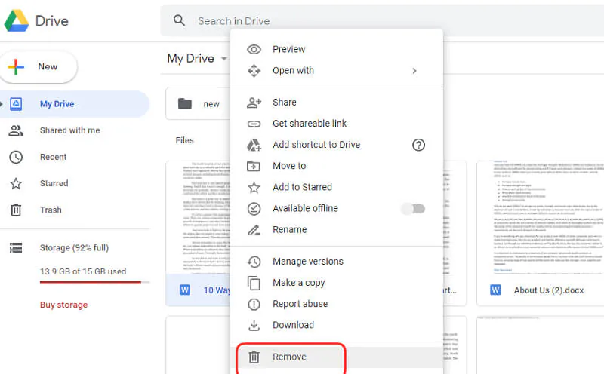Viewport: 604px width, 374px height.
Task: Click the new folder icon
Action: 185,103
